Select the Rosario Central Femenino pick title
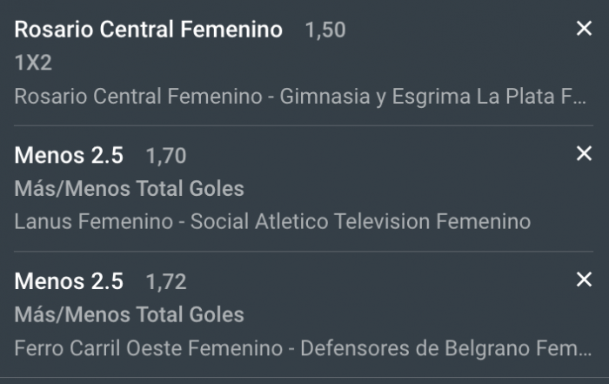 click(x=148, y=30)
